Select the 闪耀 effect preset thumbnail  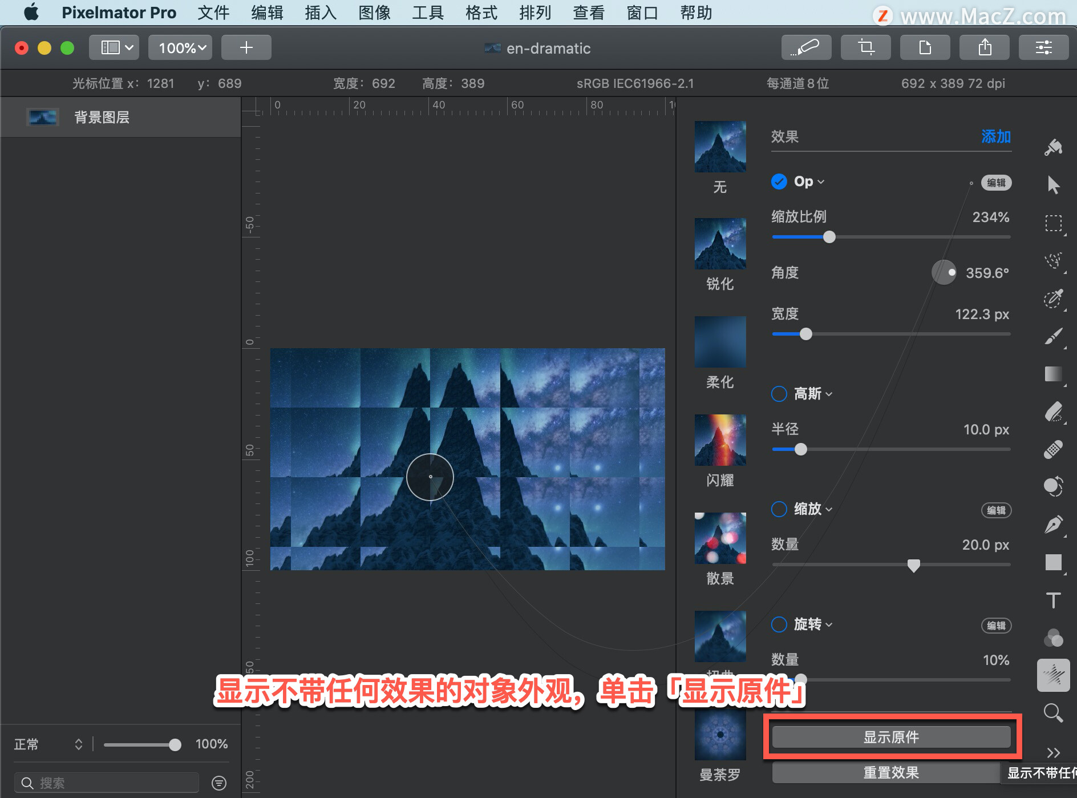[x=720, y=440]
